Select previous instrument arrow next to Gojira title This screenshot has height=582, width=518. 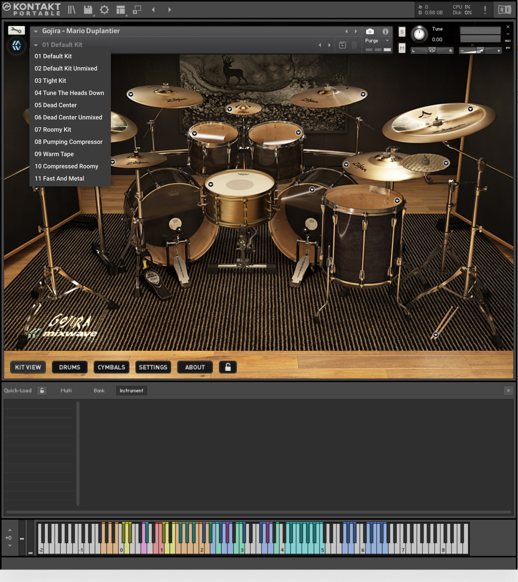point(346,31)
